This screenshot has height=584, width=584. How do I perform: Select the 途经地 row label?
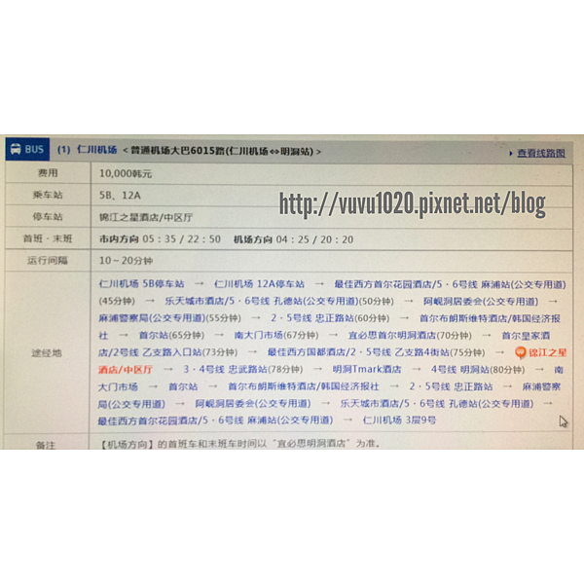[x=47, y=352]
